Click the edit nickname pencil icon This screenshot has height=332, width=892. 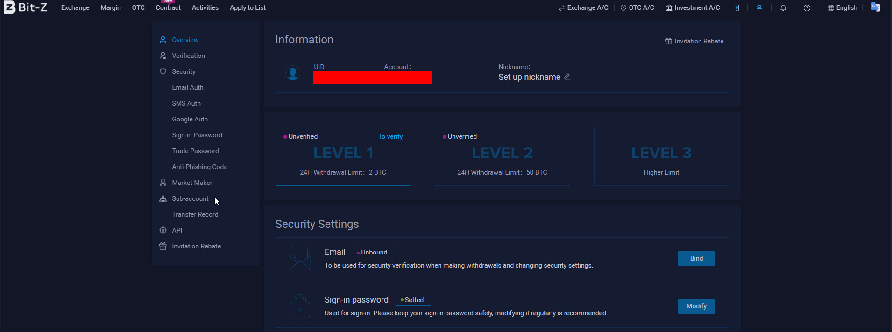click(567, 77)
